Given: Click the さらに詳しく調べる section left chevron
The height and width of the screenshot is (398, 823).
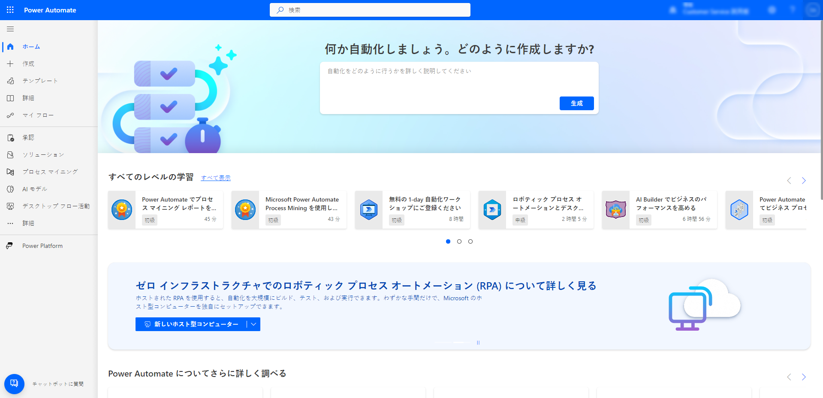Looking at the screenshot, I should [x=789, y=377].
